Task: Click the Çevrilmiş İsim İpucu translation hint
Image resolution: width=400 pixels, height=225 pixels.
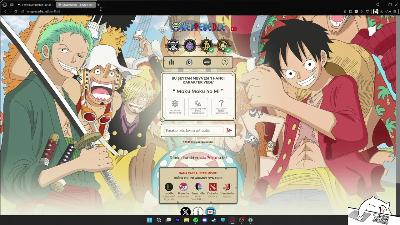Action: click(x=198, y=107)
